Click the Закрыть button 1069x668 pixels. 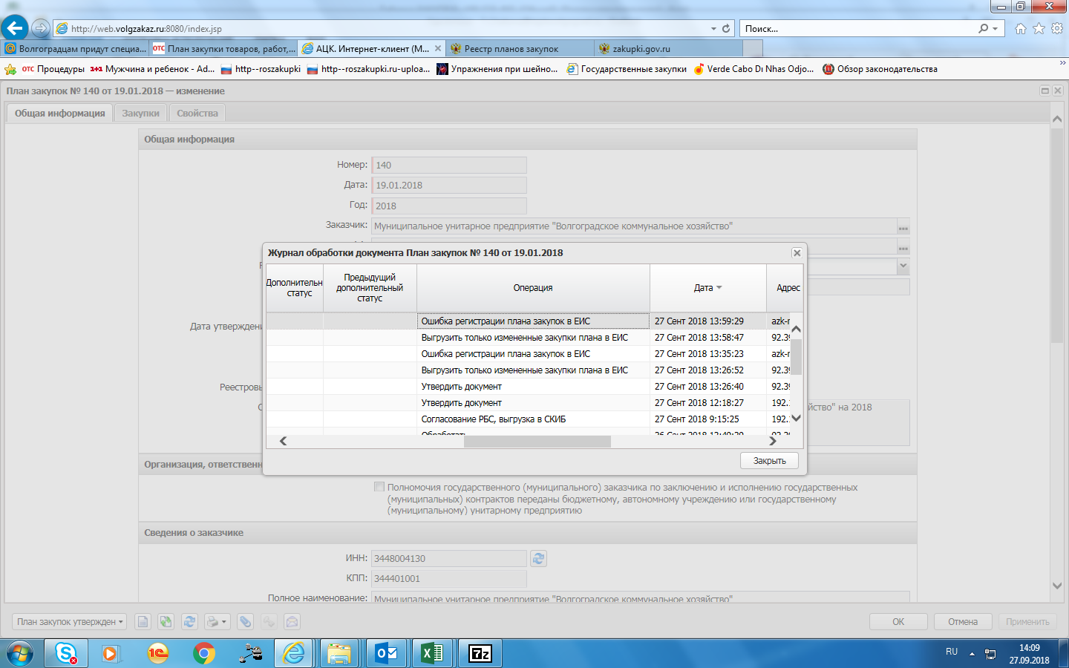pyautogui.click(x=769, y=461)
